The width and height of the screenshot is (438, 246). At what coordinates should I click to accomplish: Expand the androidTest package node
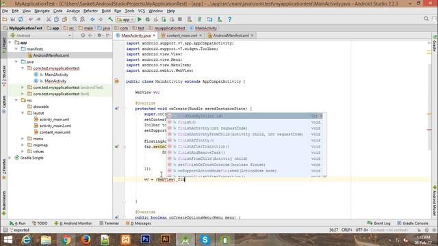[23, 87]
